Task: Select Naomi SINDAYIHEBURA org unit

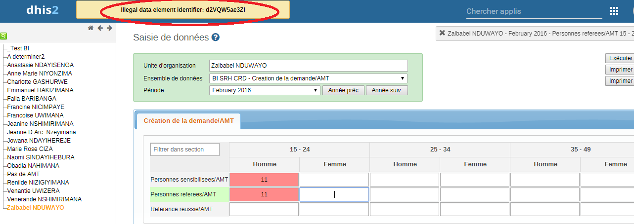Action: pyautogui.click(x=41, y=157)
